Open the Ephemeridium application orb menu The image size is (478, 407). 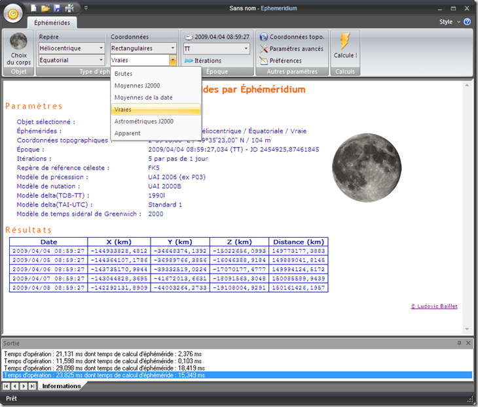click(13, 13)
